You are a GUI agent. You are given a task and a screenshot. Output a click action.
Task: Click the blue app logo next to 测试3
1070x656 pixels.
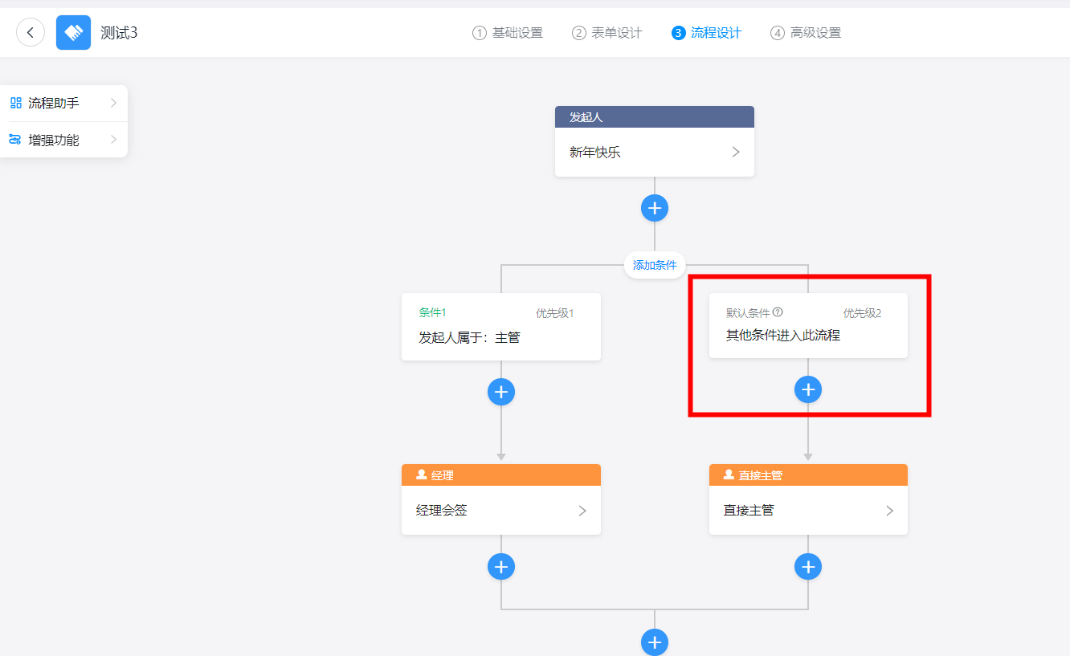[73, 33]
